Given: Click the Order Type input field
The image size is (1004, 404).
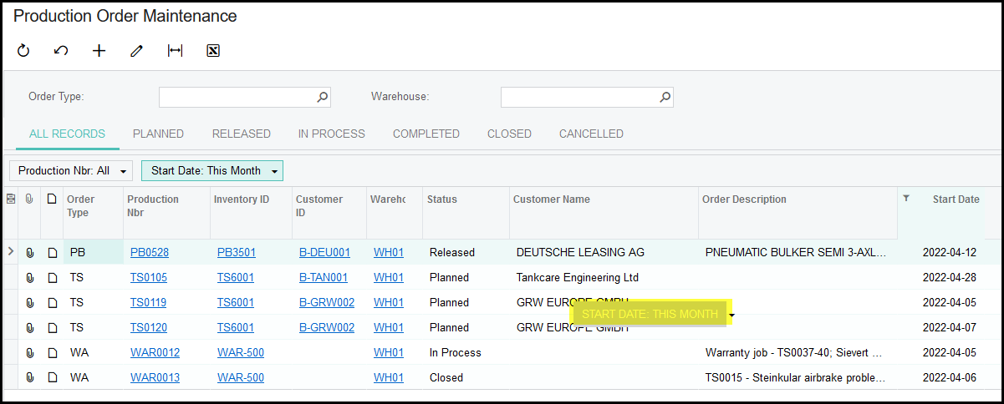Looking at the screenshot, I should (x=236, y=97).
